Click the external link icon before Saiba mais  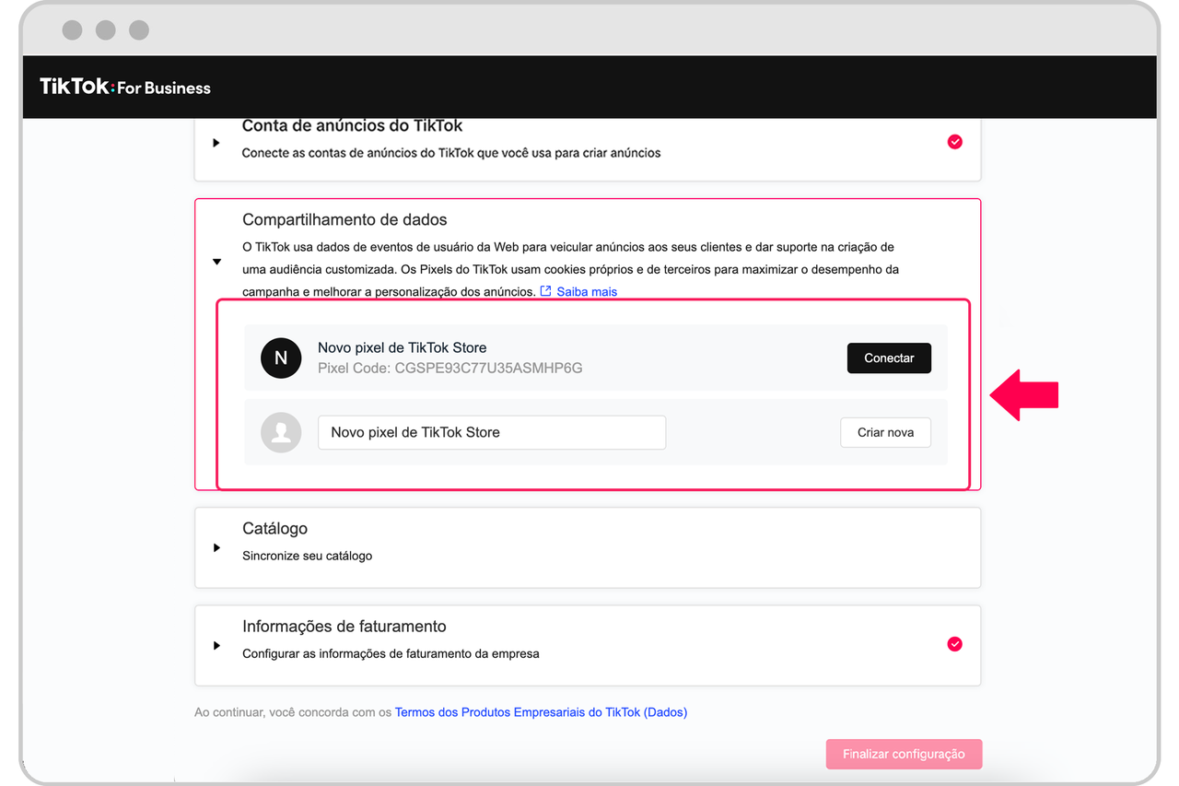546,292
